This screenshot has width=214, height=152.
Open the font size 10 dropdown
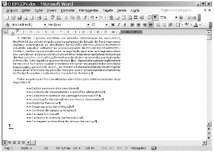[106, 25]
